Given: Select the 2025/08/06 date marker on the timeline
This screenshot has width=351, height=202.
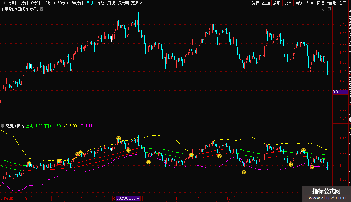Looking at the screenshot, I should 128,198.
